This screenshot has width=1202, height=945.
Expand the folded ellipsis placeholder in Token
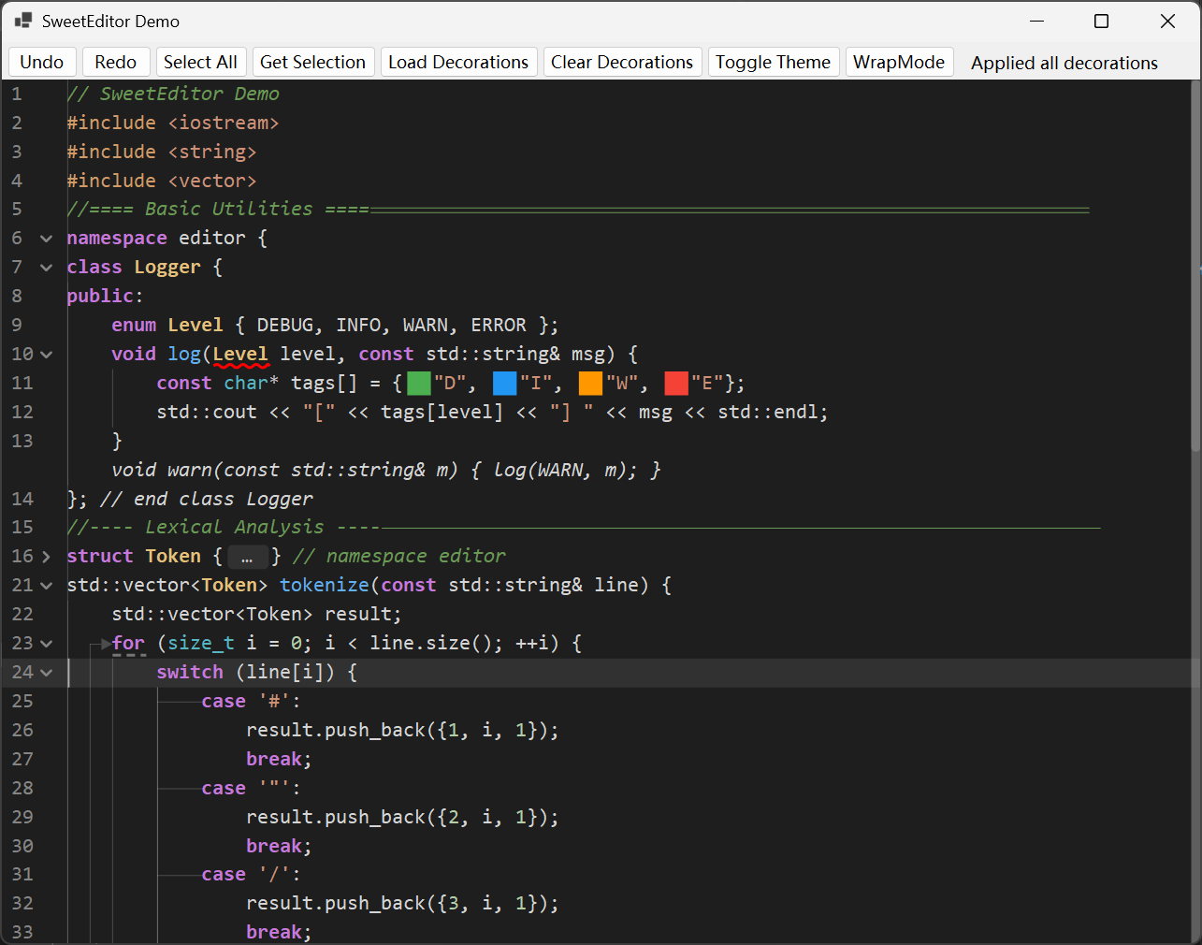(247, 557)
